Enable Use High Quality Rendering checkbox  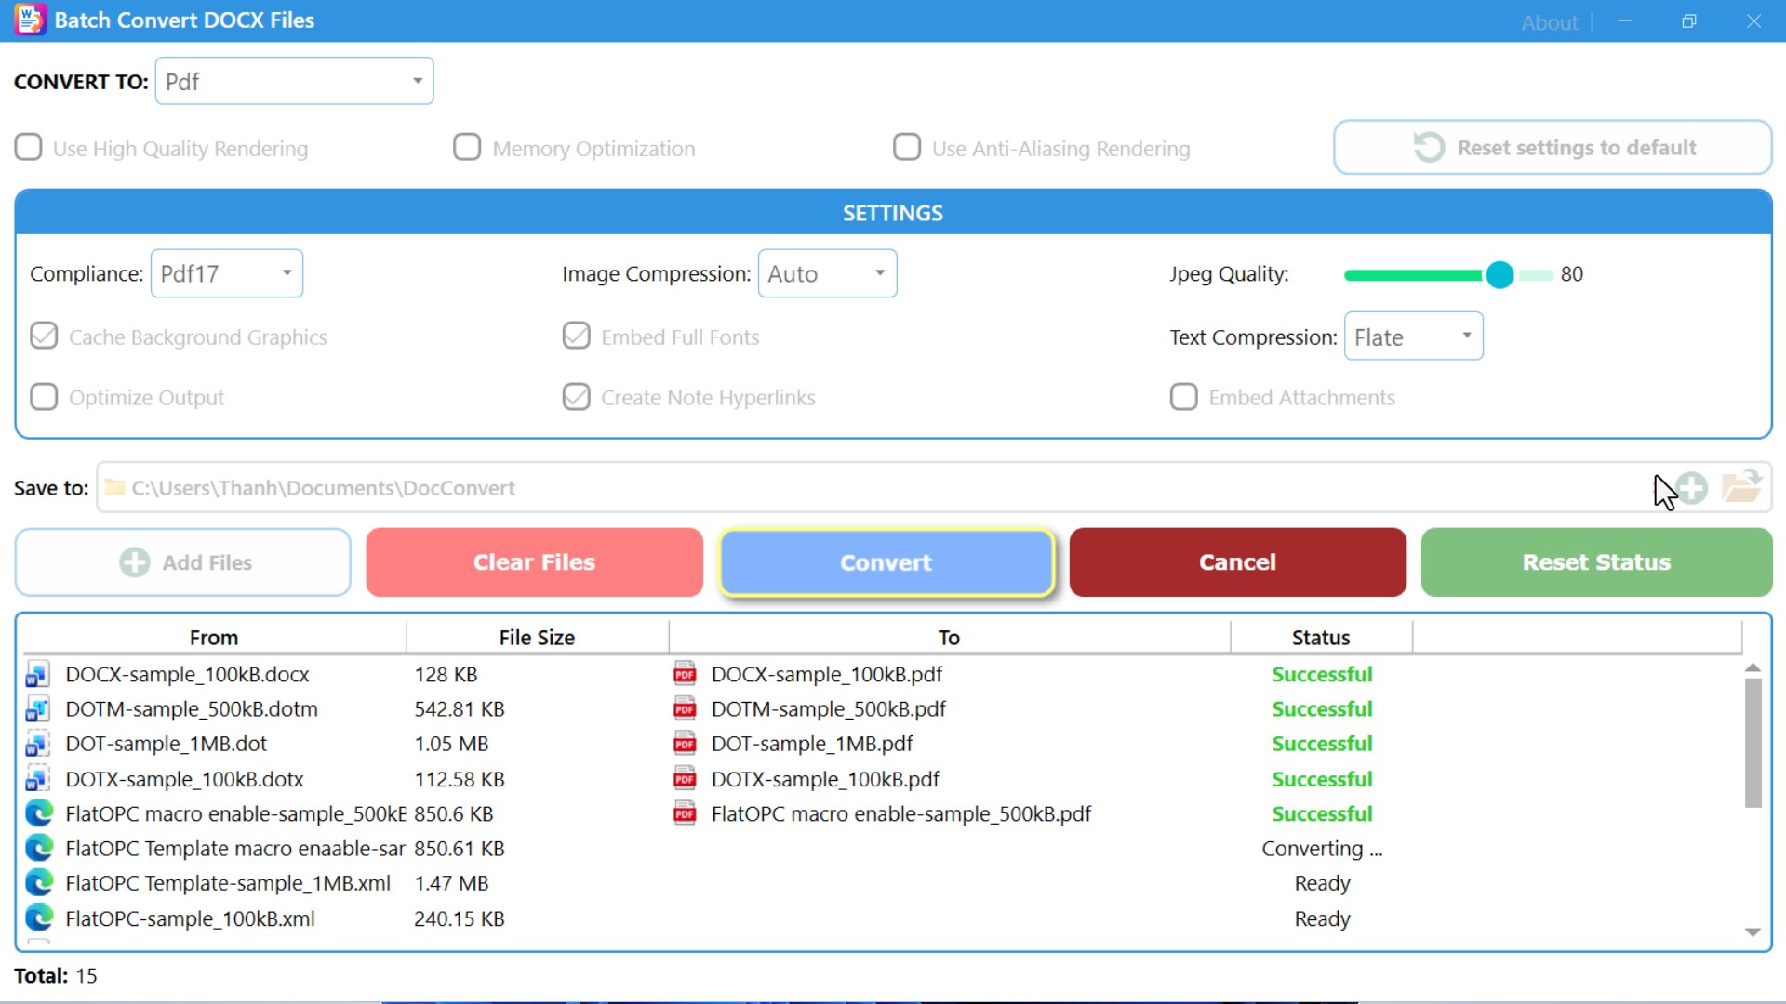tap(29, 148)
